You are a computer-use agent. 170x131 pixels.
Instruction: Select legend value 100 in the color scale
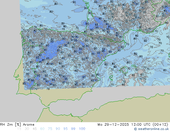click(82, 129)
